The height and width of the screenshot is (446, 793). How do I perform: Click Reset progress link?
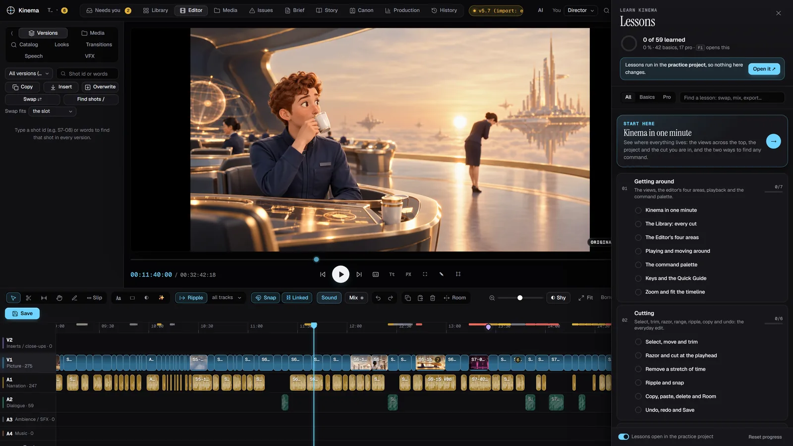coord(765,437)
